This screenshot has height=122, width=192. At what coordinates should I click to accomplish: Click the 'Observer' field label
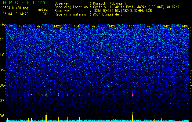[x=62, y=3]
